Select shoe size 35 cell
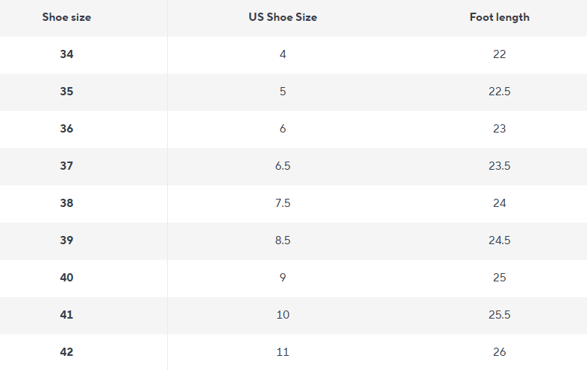Viewport: 587px width, 370px height. (66, 92)
